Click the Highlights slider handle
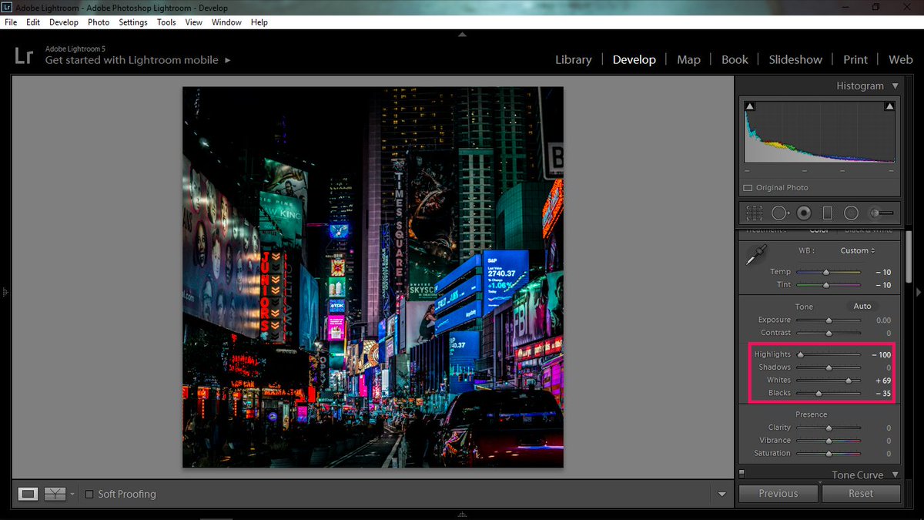Image resolution: width=924 pixels, height=520 pixels. pos(800,354)
